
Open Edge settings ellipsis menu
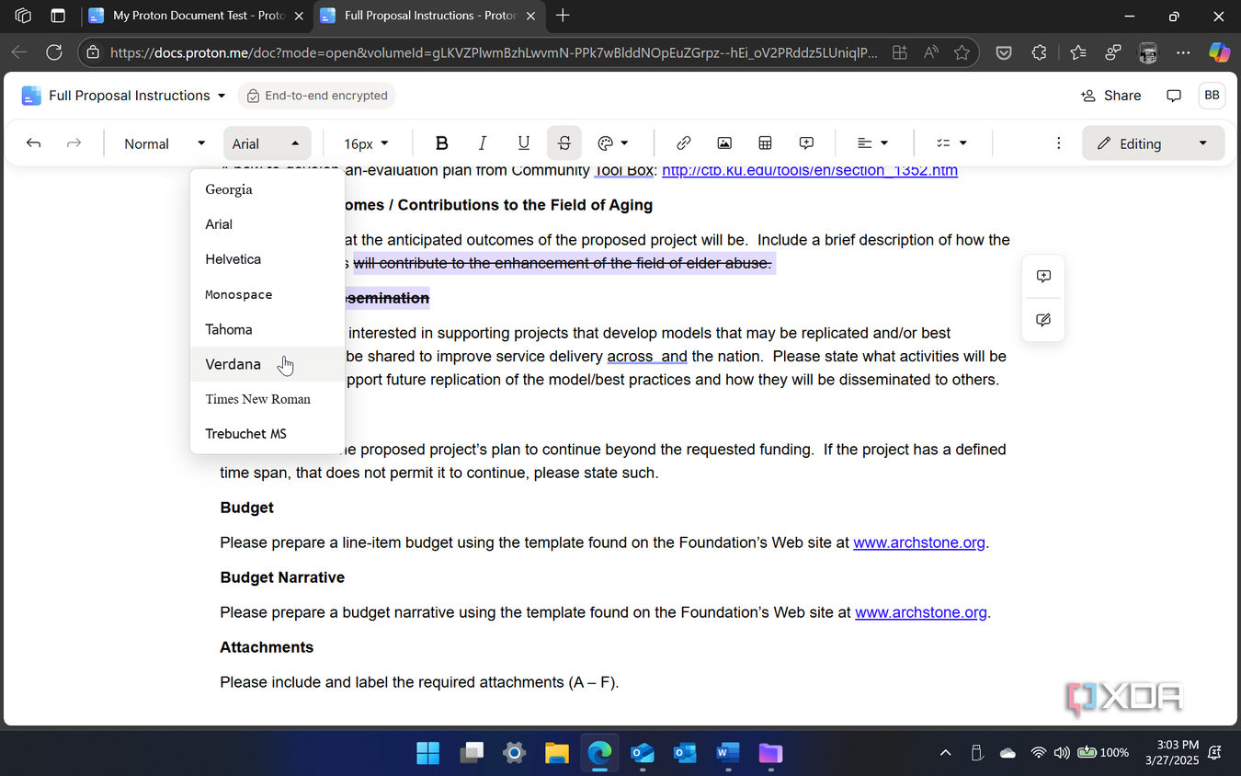point(1183,52)
